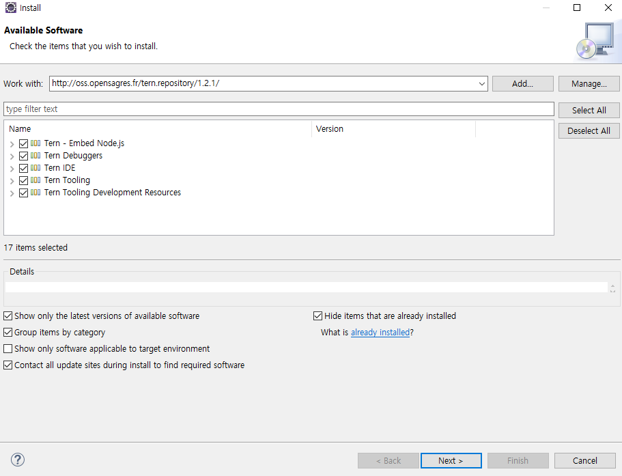Uncheck Tern - Embed Node.js checkbox
The width and height of the screenshot is (622, 476).
[23, 143]
